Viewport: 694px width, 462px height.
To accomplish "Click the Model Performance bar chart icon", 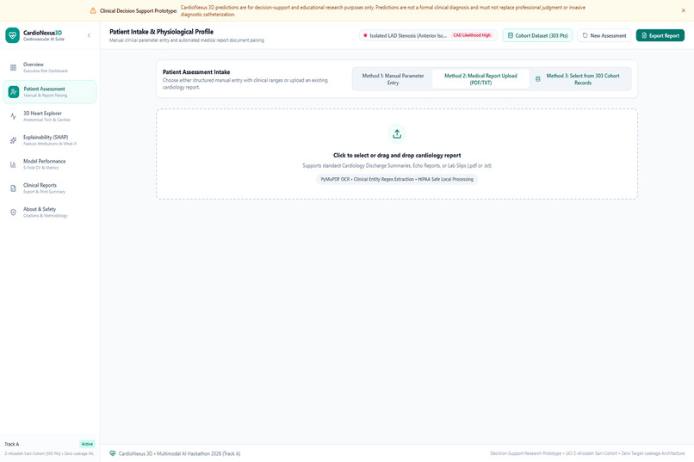I will [x=13, y=164].
